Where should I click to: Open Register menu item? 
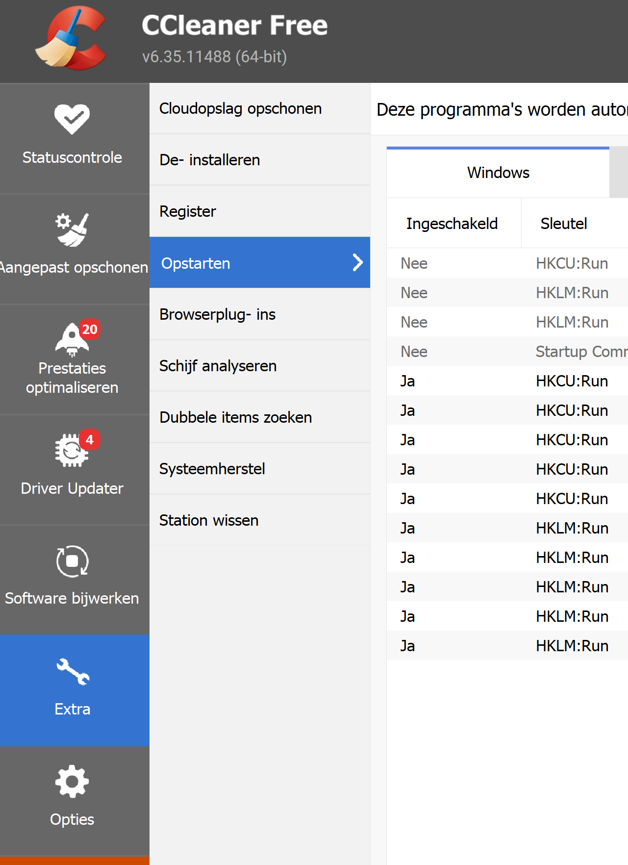click(x=260, y=211)
